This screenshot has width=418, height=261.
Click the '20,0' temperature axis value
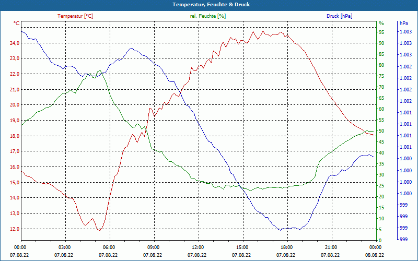pos(15,105)
